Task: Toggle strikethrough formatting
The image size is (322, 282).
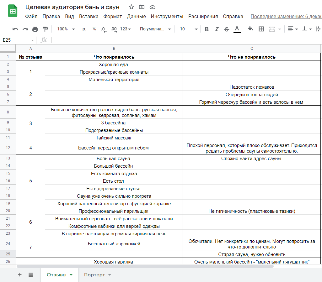Action: (227, 29)
